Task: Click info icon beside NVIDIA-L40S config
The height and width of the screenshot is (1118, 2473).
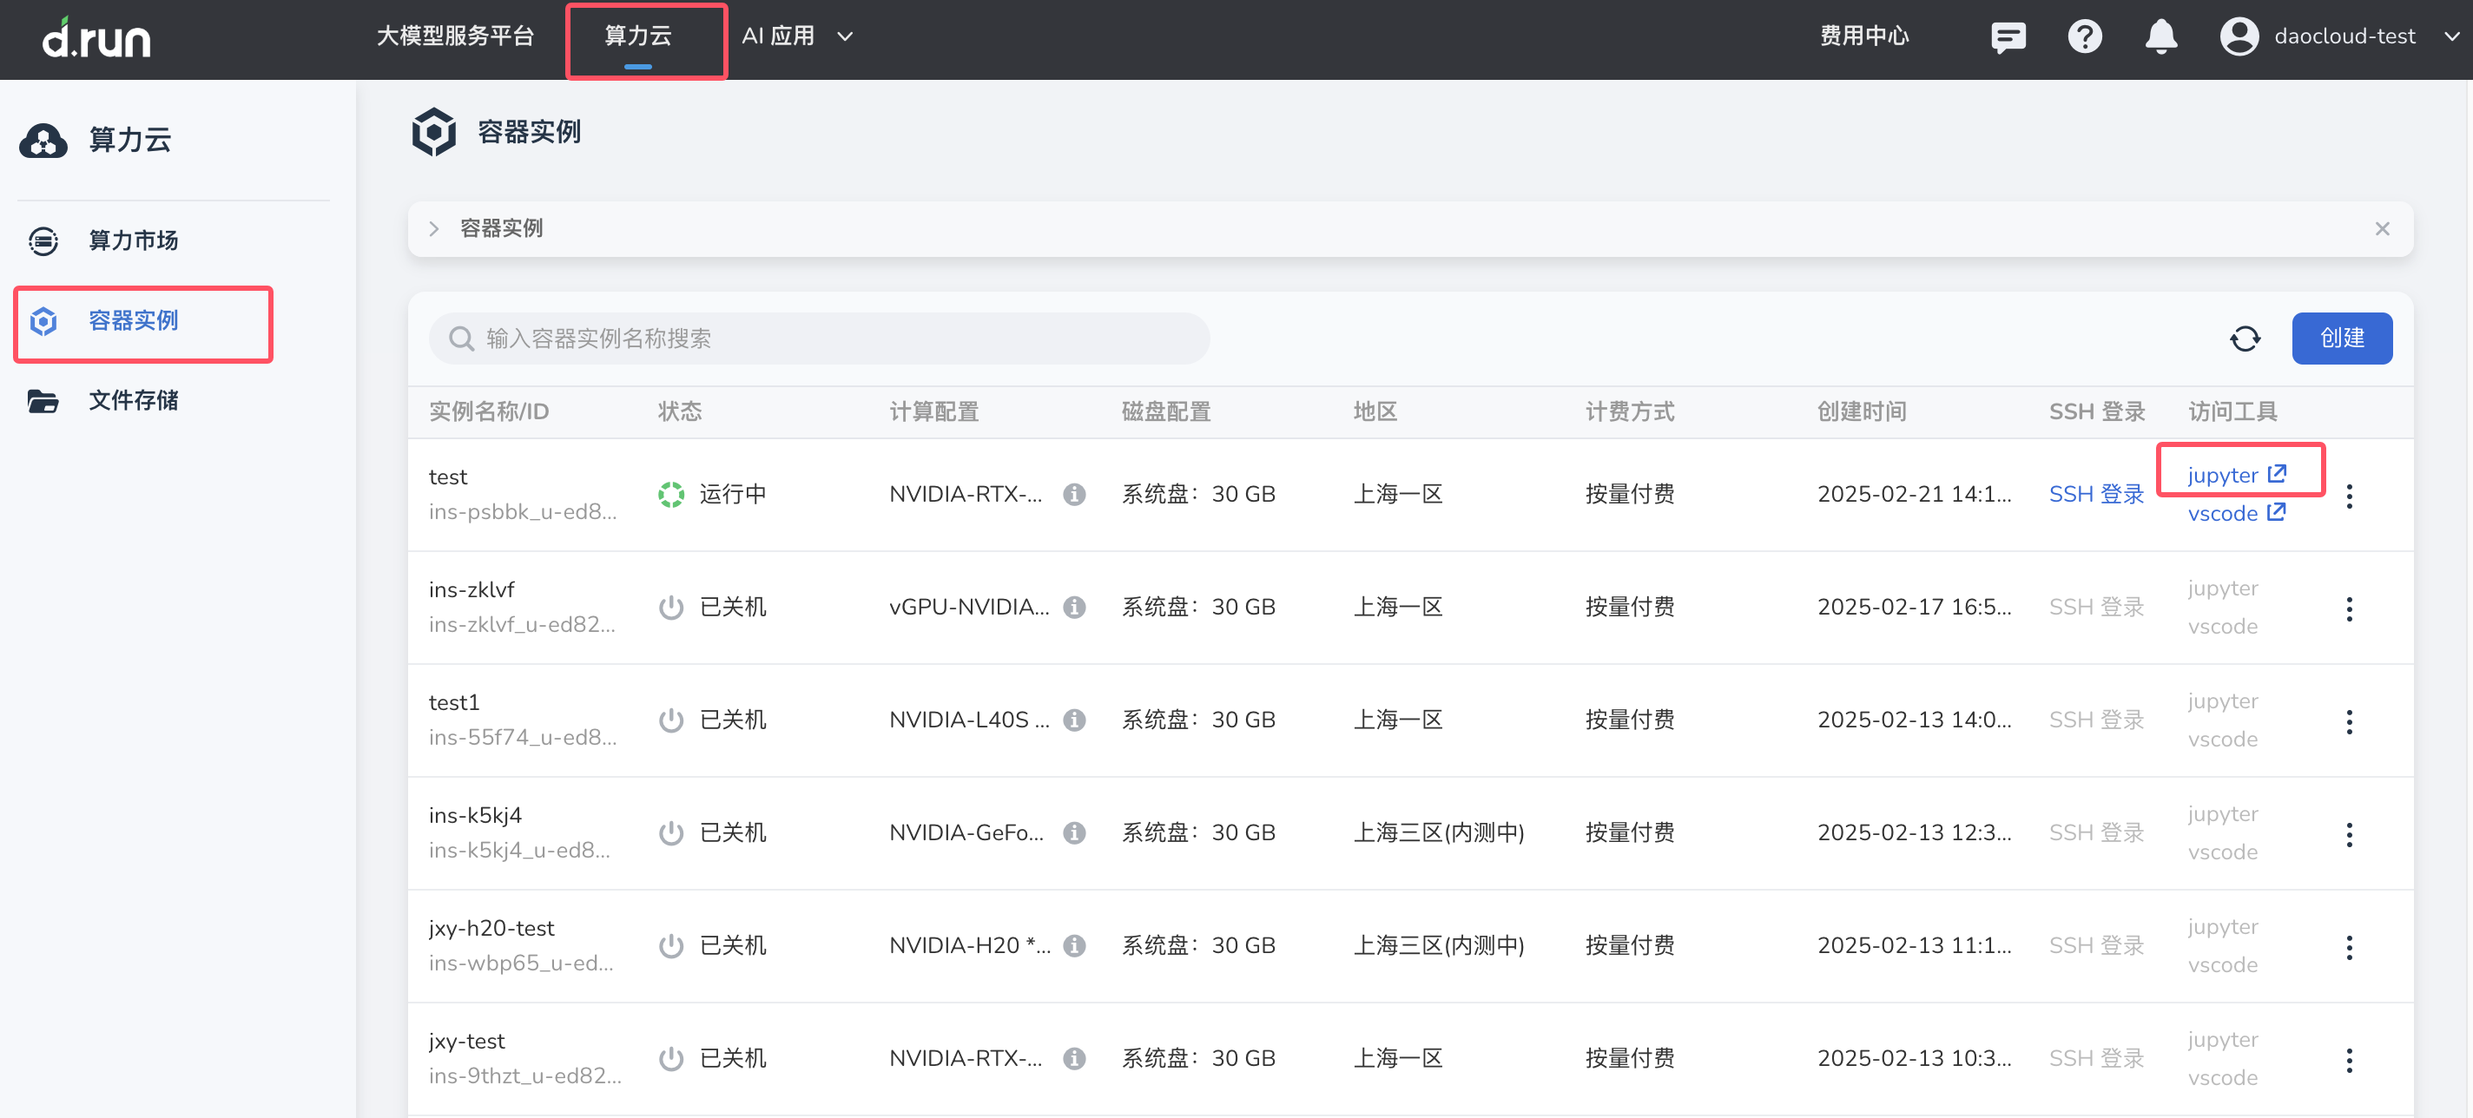Action: click(x=1074, y=720)
